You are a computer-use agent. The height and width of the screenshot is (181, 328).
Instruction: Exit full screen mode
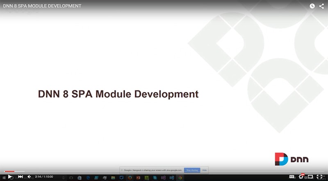[x=319, y=177]
